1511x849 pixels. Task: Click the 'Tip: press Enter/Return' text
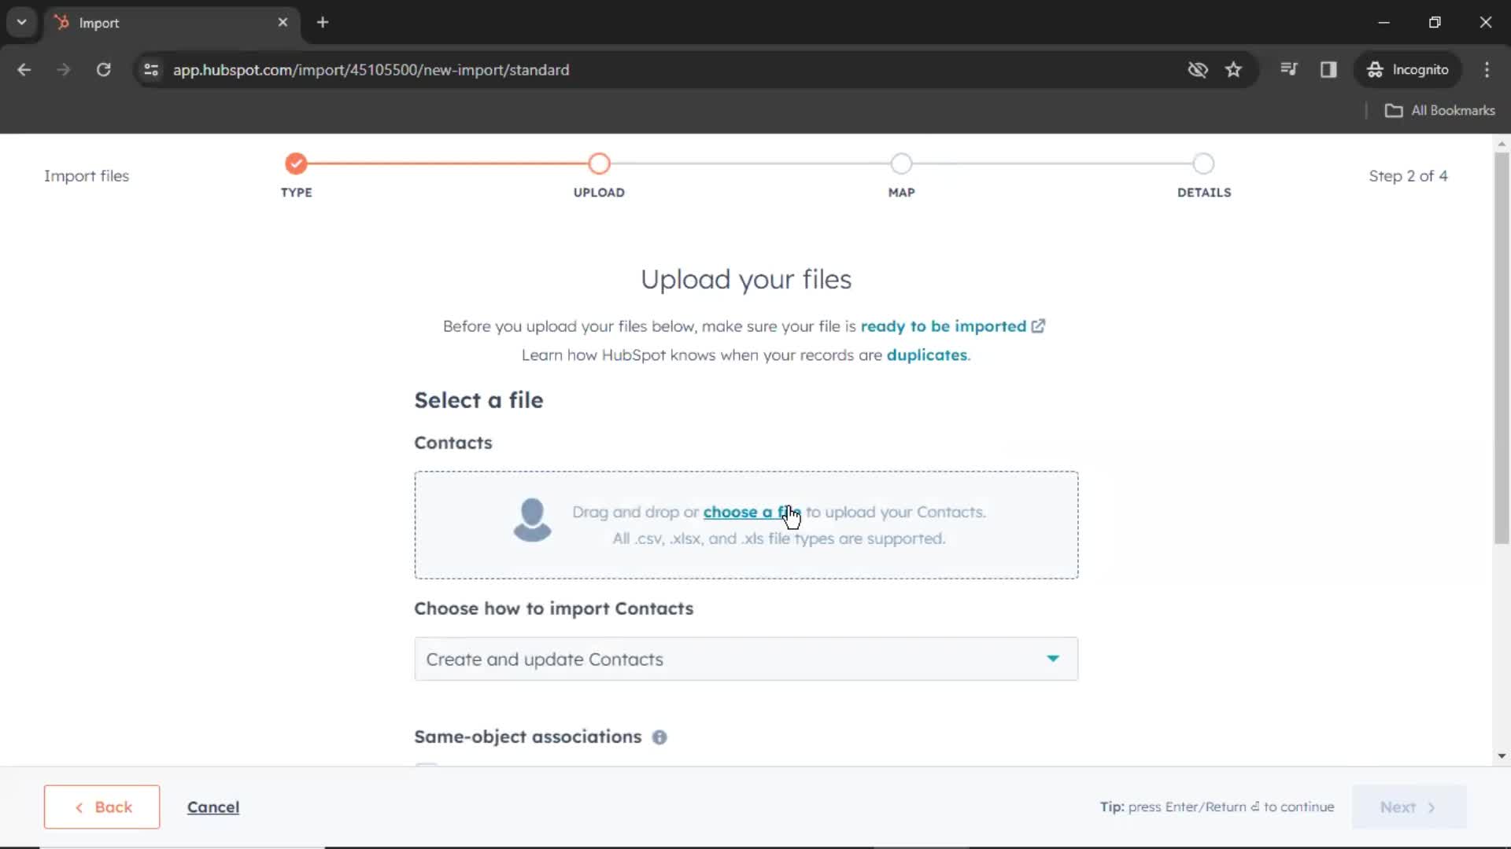pos(1217,807)
